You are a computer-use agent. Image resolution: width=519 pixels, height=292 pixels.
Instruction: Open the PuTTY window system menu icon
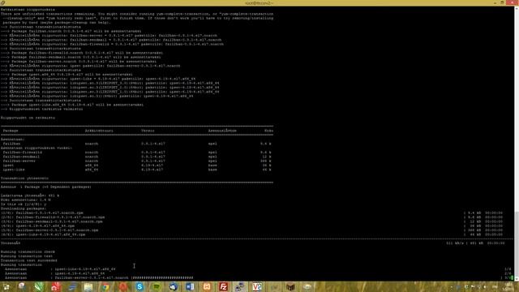point(2,3)
